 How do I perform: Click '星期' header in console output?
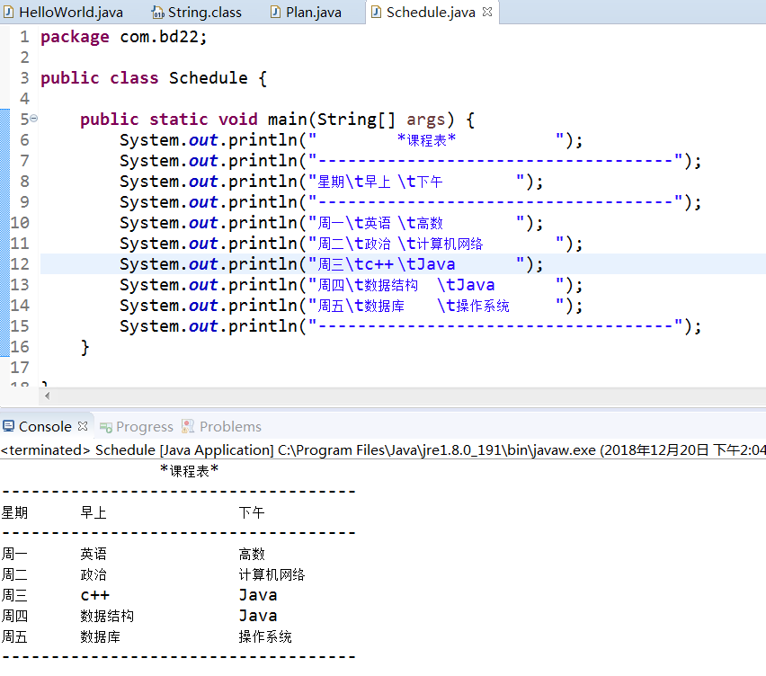(14, 512)
